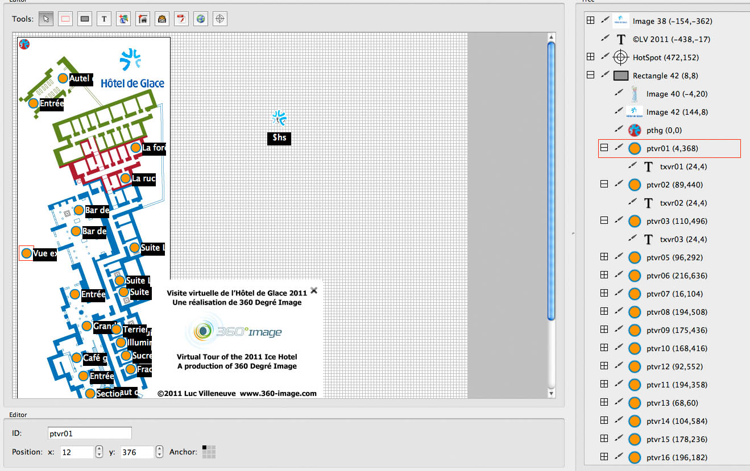This screenshot has height=471, width=750.
Task: Click the orange circle icon of ptvr01
Action: [635, 148]
